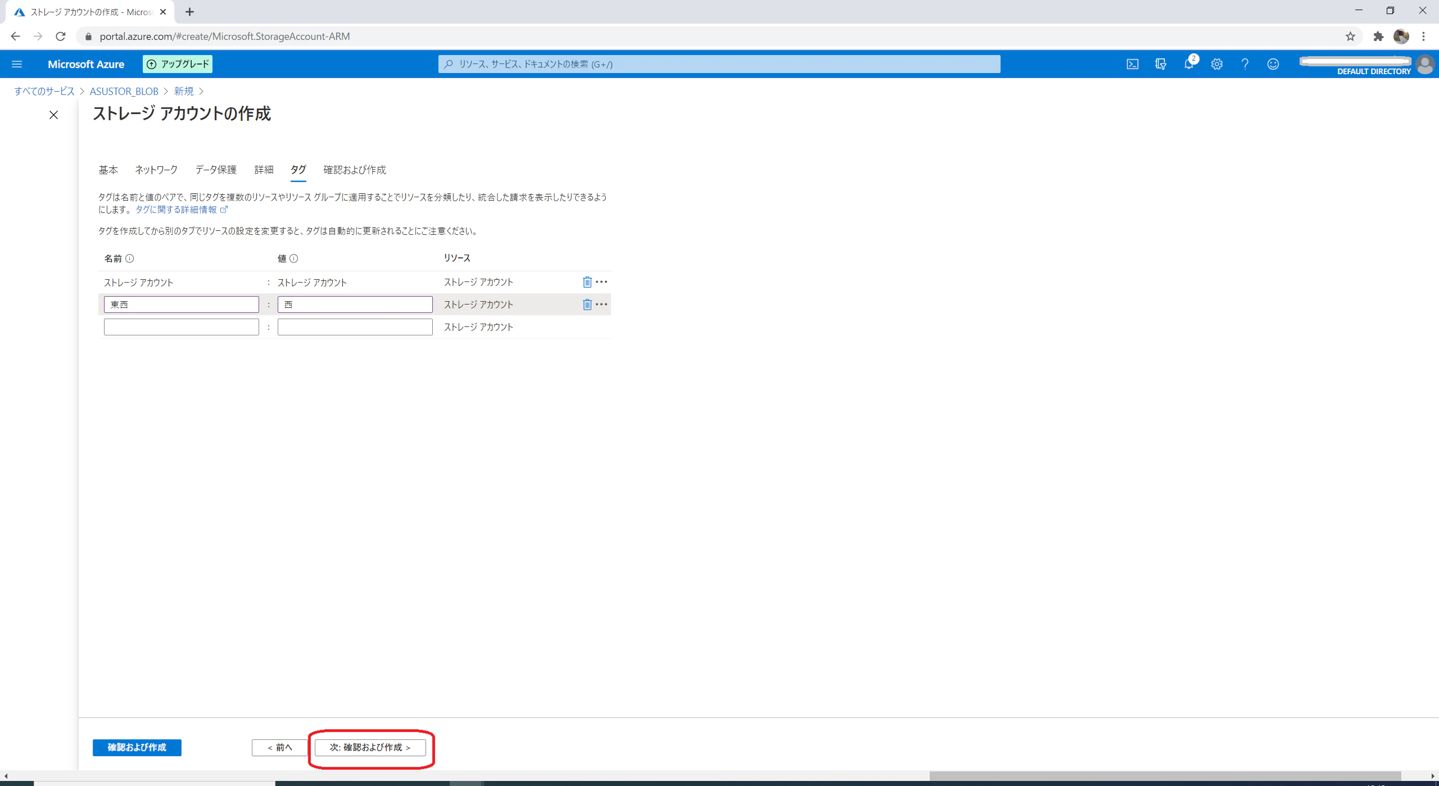Open the directory and subscription filter icon
Screen dimensions: 1439x786
1161,64
